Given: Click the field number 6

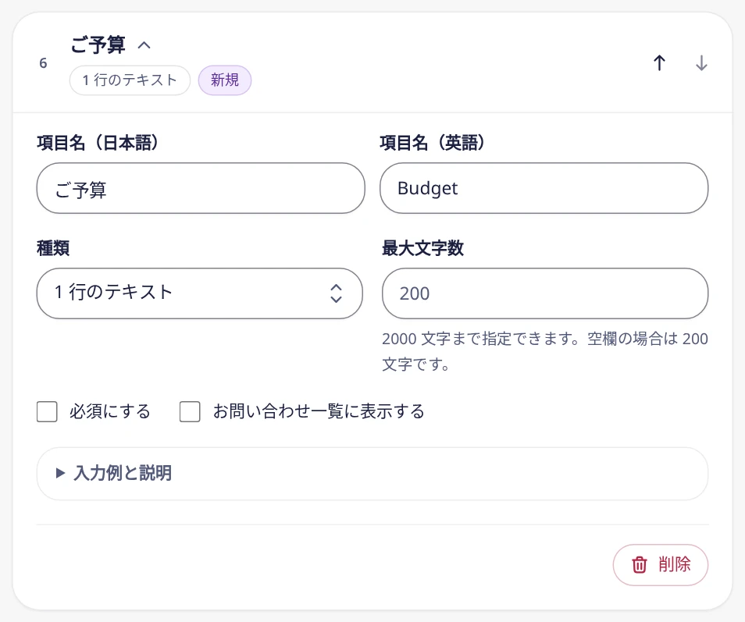Looking at the screenshot, I should [x=43, y=63].
